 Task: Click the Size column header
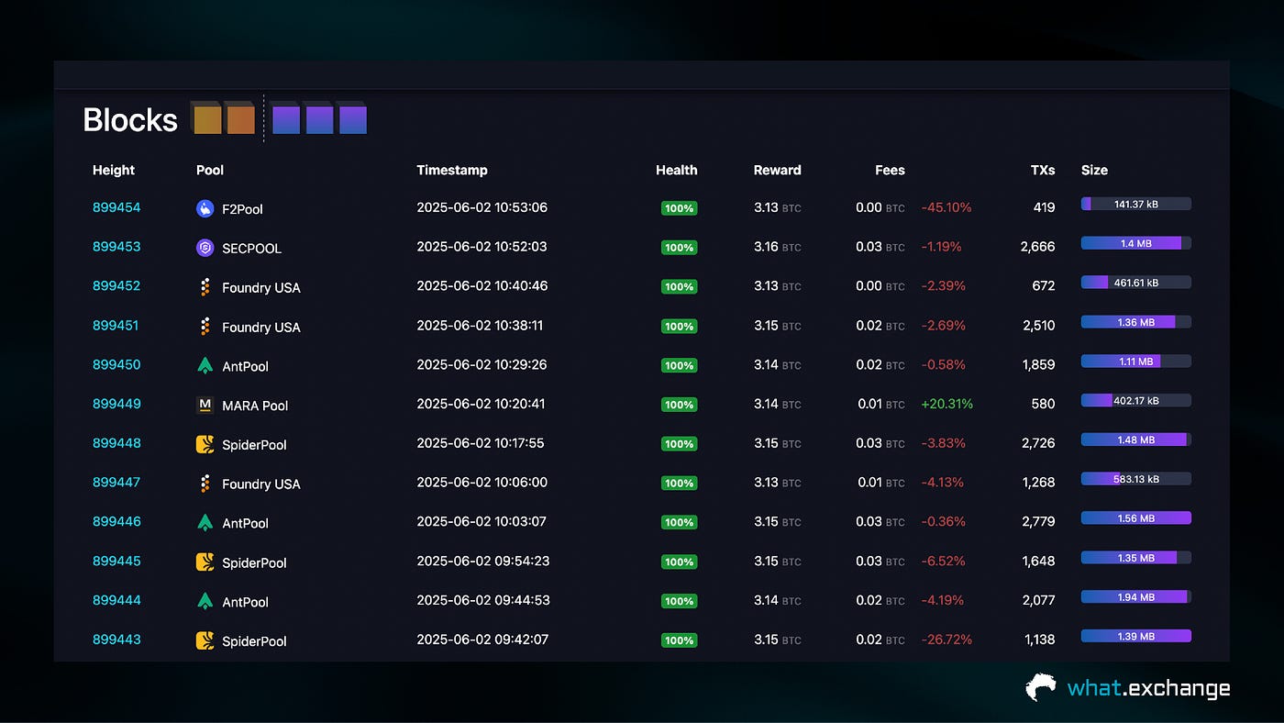point(1094,170)
